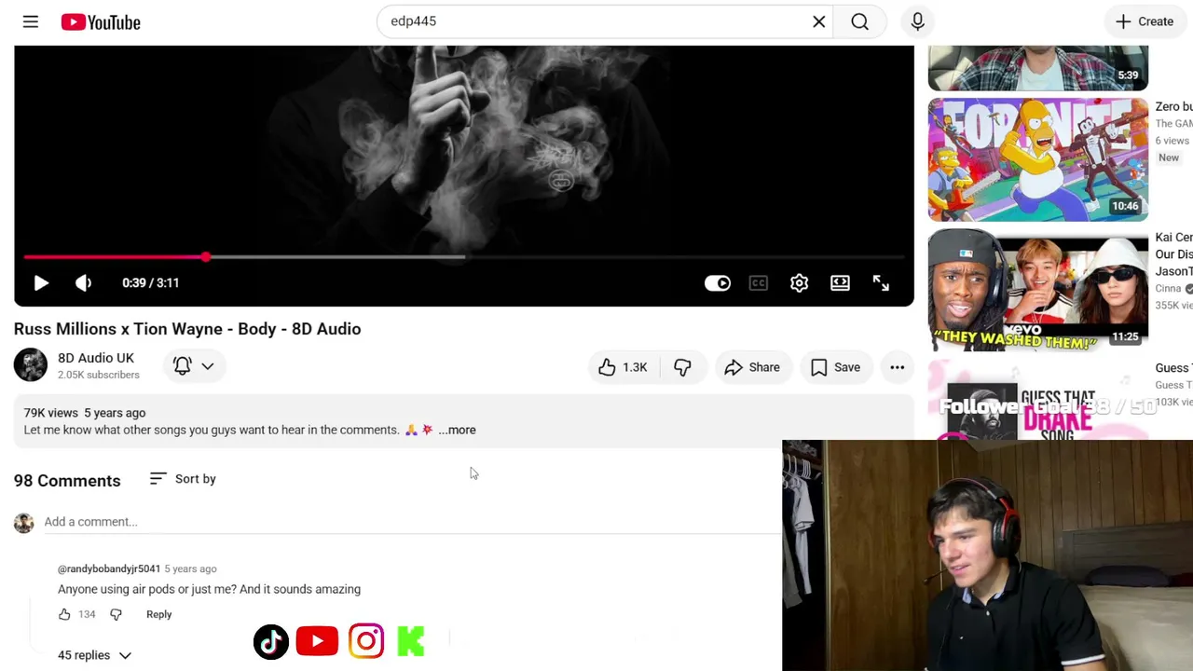
Task: Open more actions ellipsis menu
Action: pyautogui.click(x=898, y=367)
